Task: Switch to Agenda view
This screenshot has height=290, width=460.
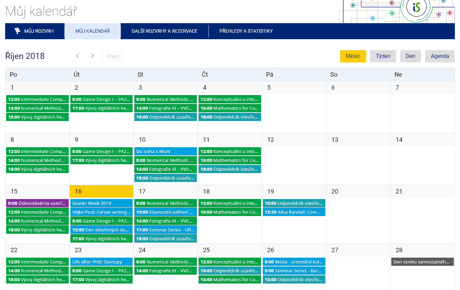Action: pyautogui.click(x=439, y=56)
